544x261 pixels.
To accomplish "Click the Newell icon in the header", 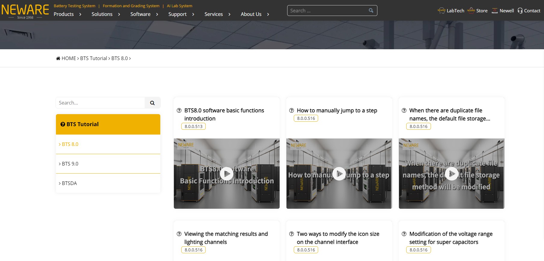I will point(495,11).
